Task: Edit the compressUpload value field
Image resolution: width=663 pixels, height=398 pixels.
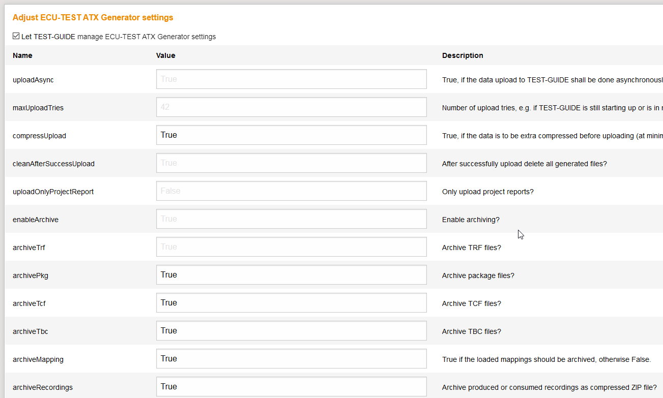Action: click(291, 135)
